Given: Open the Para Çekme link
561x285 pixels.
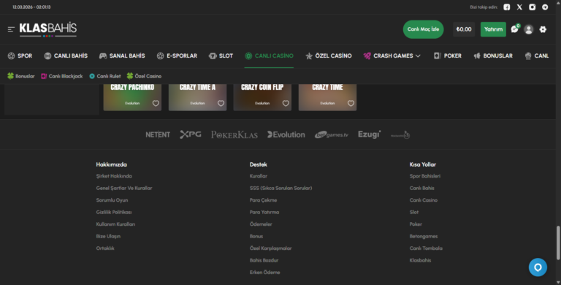Looking at the screenshot, I should pos(263,200).
